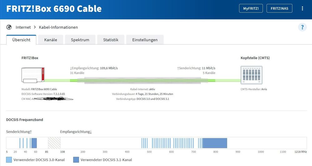Click the wide DOCSIS 3.1 downstream block
Image resolution: width=312 pixels, height=166 pixels.
[x=215, y=143]
